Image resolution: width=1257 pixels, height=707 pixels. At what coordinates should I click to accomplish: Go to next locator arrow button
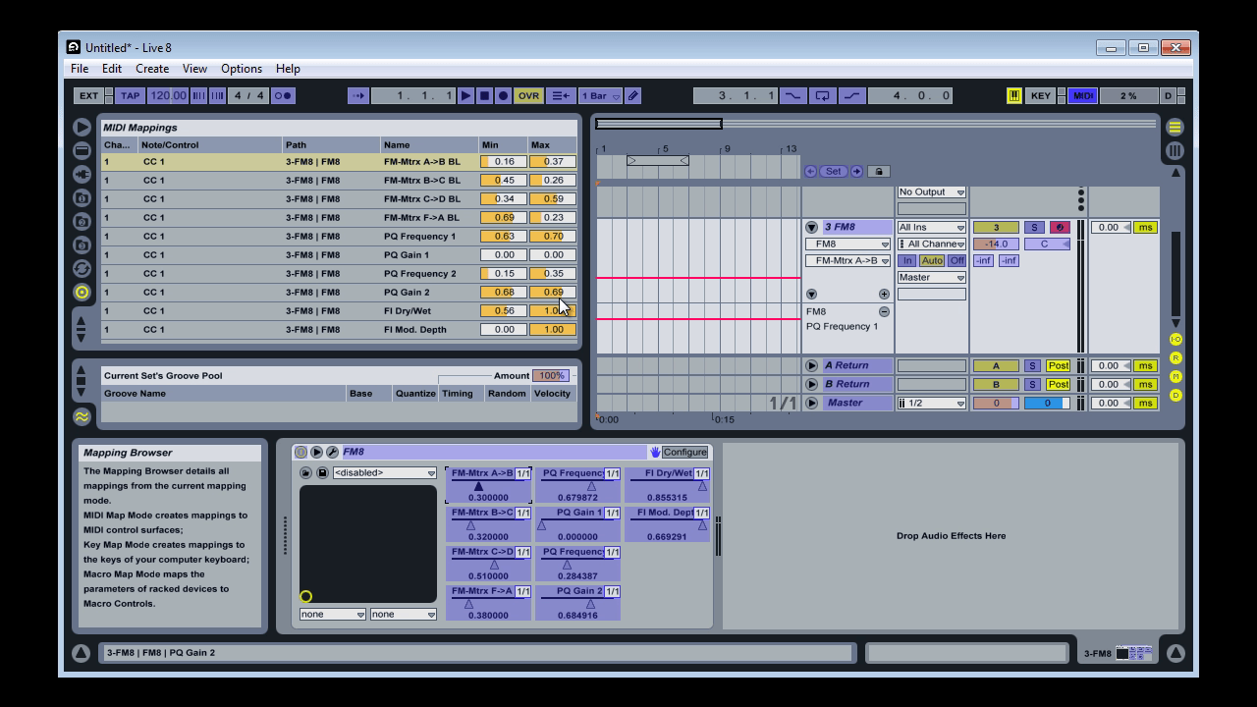coord(856,171)
